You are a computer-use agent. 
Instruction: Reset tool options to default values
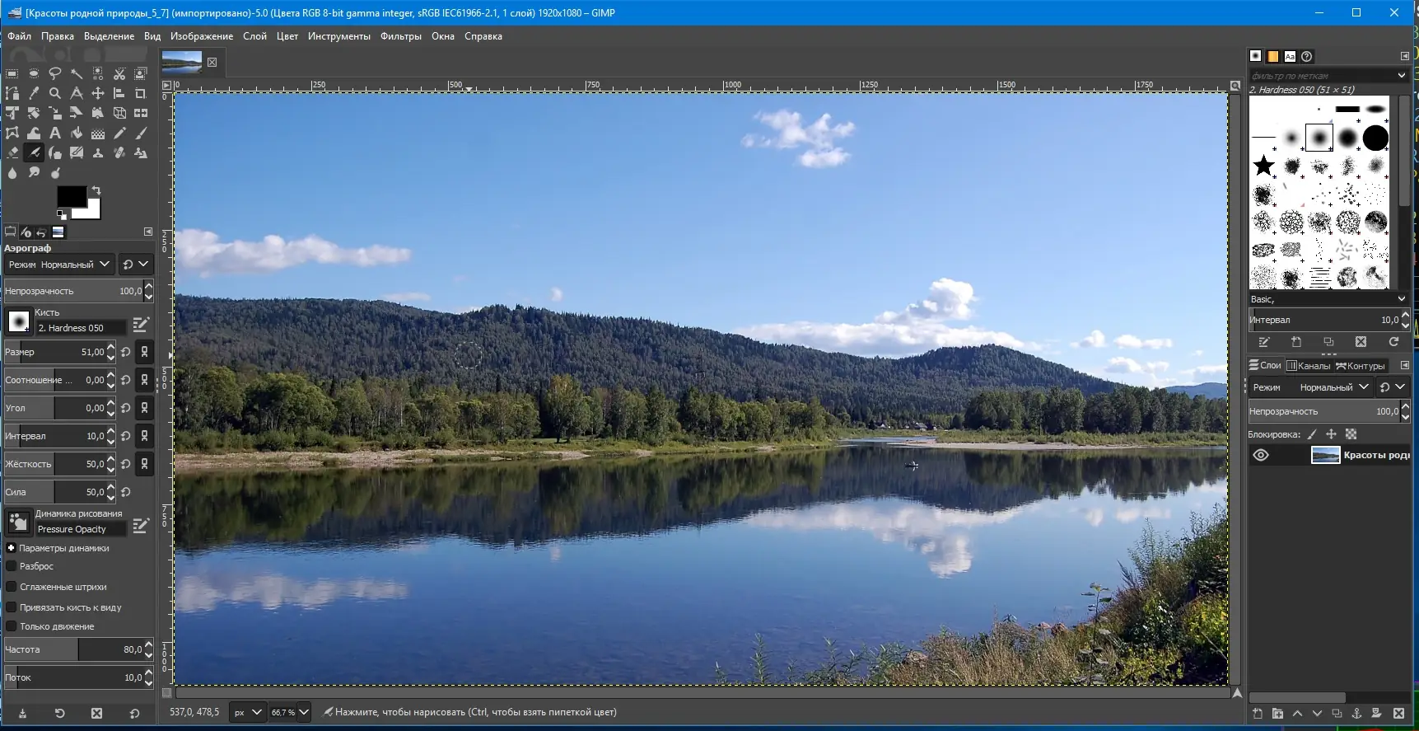134,713
